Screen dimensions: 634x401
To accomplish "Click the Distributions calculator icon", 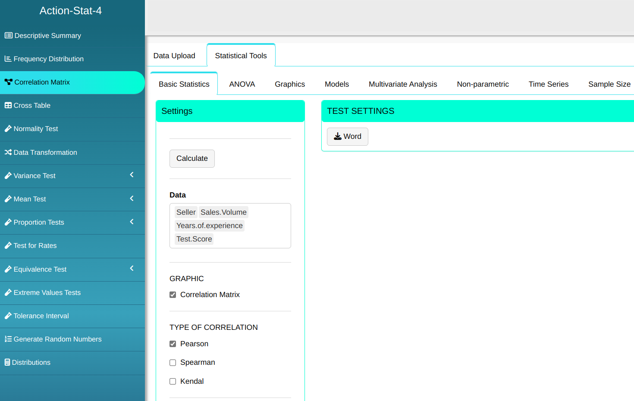I will click(x=7, y=362).
